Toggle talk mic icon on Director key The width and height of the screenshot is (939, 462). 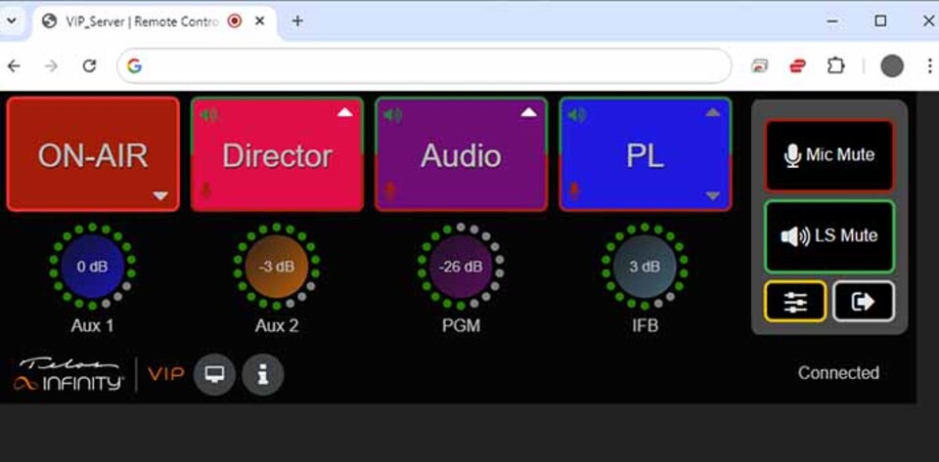tap(206, 190)
